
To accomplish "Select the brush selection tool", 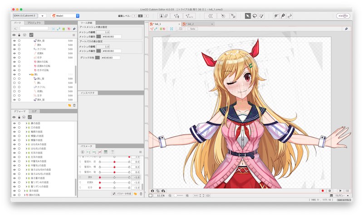I will (x=261, y=16).
